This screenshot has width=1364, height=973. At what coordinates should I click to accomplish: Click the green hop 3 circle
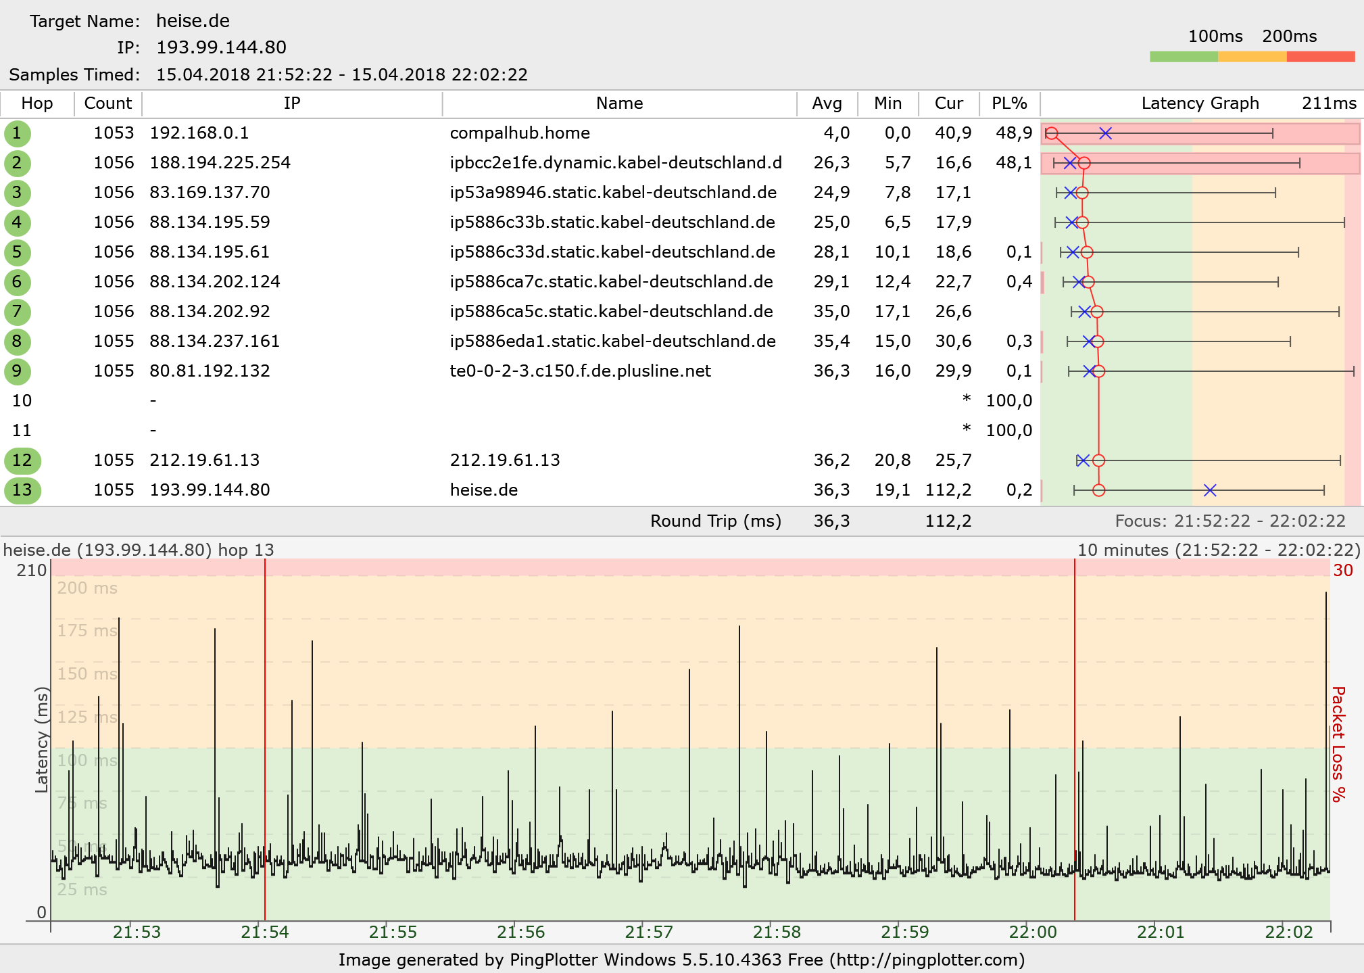click(17, 193)
